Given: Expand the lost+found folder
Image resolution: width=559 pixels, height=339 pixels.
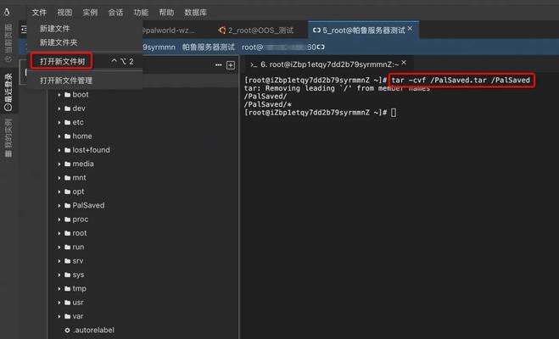Looking at the screenshot, I should pos(59,150).
